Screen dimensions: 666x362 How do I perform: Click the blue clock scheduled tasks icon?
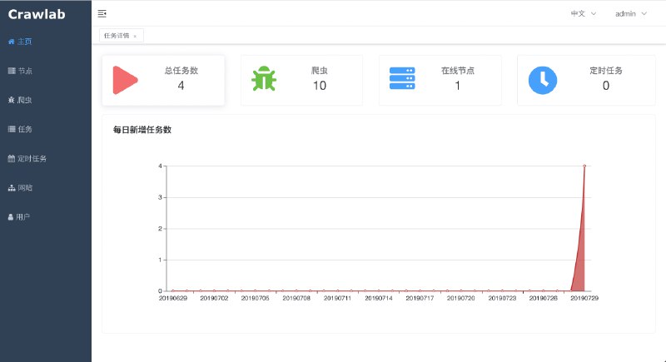[543, 80]
